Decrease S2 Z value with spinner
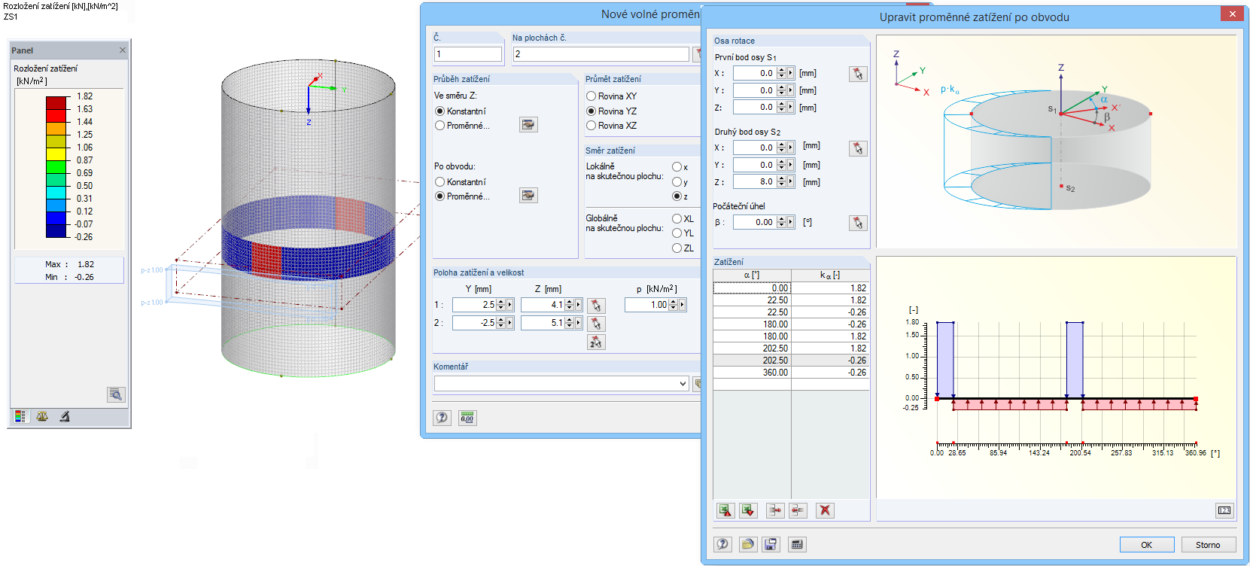This screenshot has width=1250, height=566. 781,185
